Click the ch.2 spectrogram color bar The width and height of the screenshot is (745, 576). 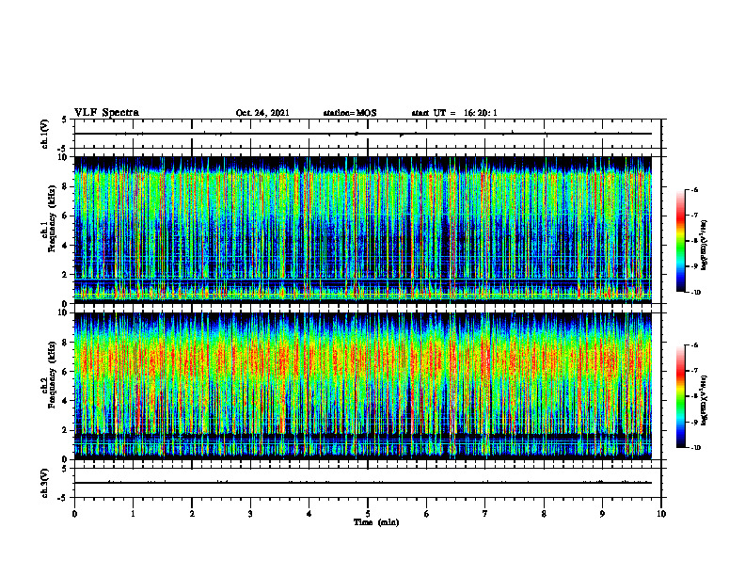tap(681, 396)
